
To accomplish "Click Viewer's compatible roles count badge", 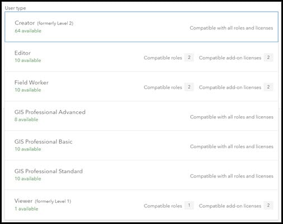I will click(x=189, y=206).
